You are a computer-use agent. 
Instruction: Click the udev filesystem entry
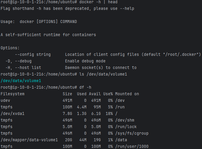tap(5, 101)
